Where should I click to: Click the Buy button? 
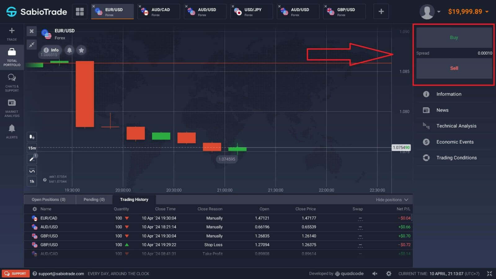[x=454, y=37]
